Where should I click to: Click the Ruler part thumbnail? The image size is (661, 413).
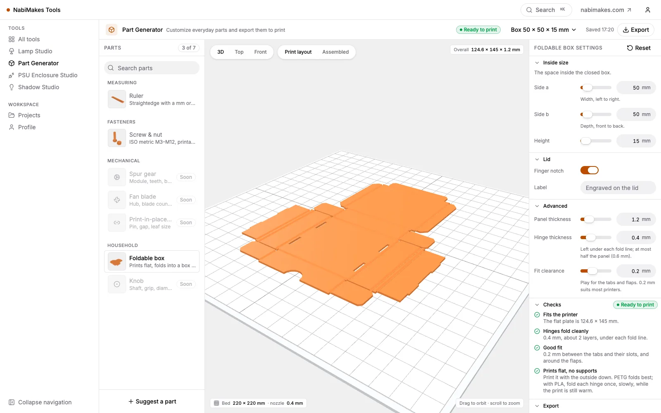[117, 99]
